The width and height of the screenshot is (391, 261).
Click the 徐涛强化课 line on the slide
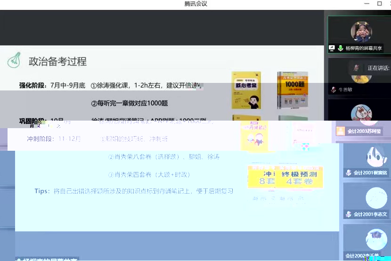[146, 85]
